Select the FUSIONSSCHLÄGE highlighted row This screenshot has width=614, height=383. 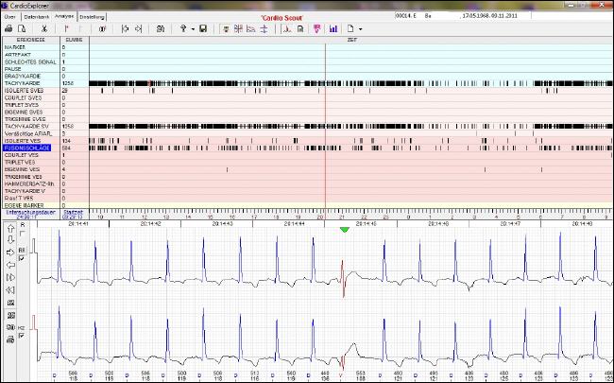[x=28, y=148]
